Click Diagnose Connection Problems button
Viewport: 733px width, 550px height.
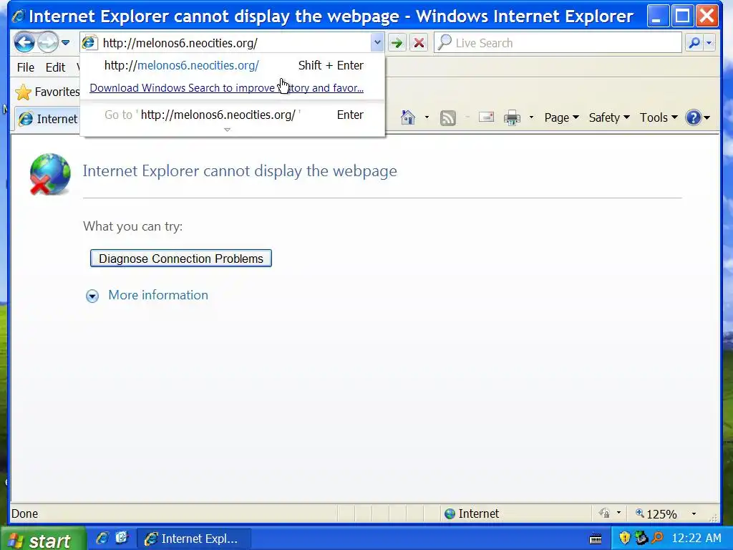point(181,258)
